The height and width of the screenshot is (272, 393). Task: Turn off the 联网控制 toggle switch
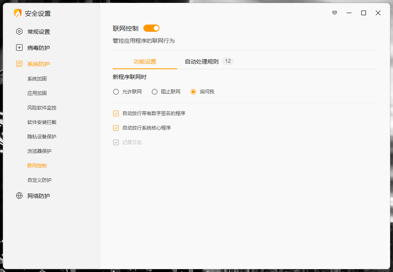pos(151,28)
